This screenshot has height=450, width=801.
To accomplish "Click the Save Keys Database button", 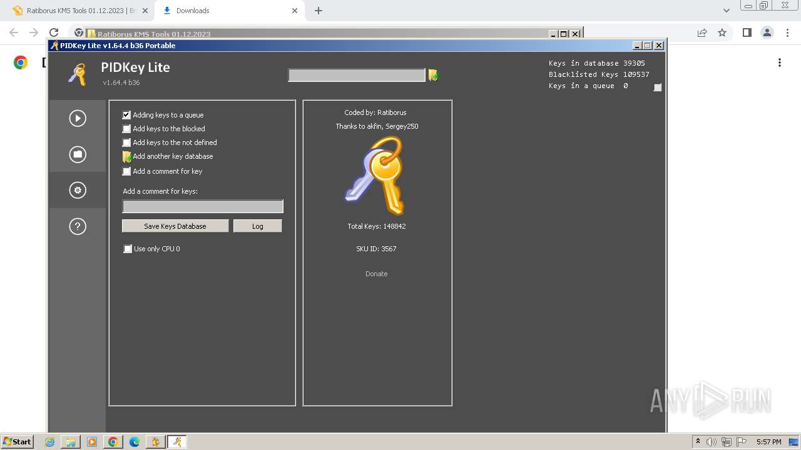I will (x=175, y=226).
